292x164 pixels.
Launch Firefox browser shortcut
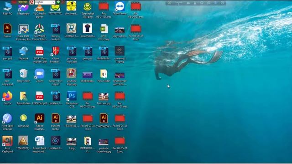tap(7, 98)
